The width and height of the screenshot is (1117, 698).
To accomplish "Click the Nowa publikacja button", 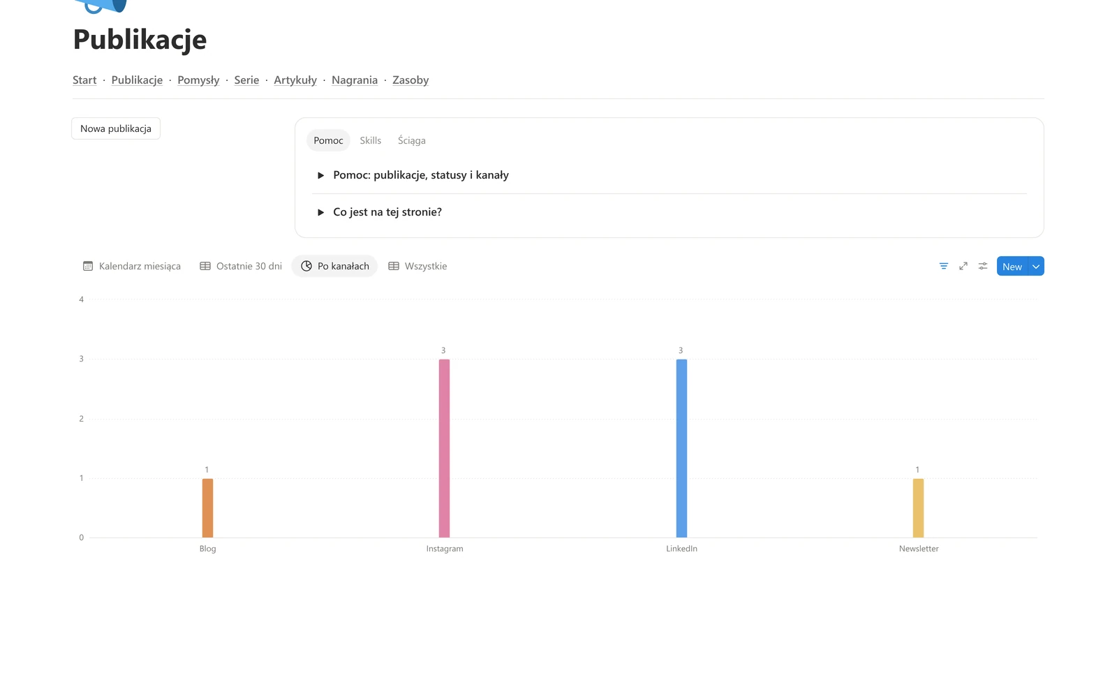I will pos(116,128).
